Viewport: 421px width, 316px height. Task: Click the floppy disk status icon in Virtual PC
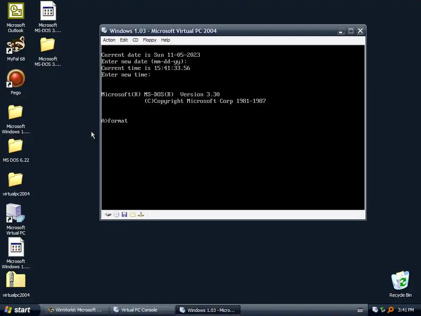point(124,214)
